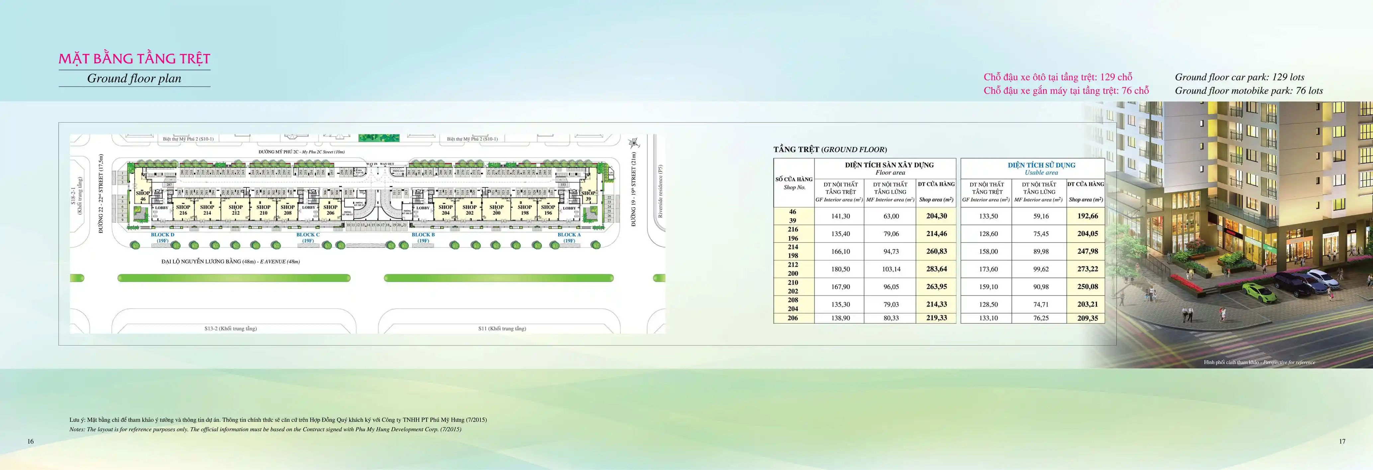1373x470 pixels.
Task: Select the 'Ground floor plan' subtitle
Action: point(134,78)
